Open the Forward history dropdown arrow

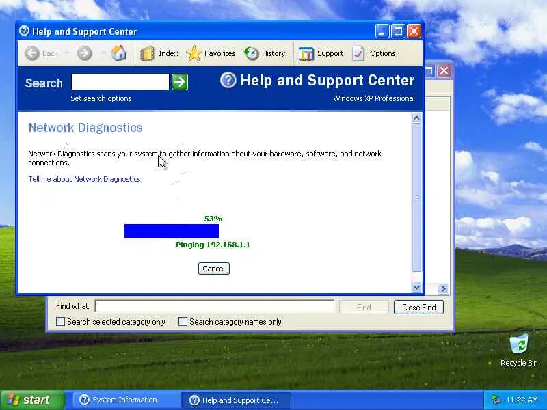[x=103, y=53]
